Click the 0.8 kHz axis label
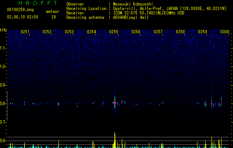Image resolution: width=233 pixels, height=148 pixels. pos(3,104)
